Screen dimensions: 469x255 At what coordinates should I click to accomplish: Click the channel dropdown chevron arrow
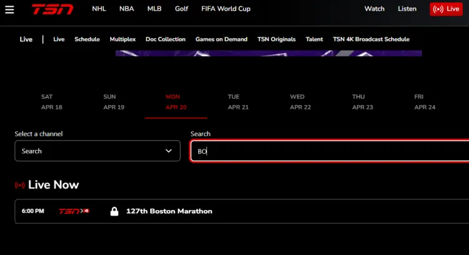(168, 151)
